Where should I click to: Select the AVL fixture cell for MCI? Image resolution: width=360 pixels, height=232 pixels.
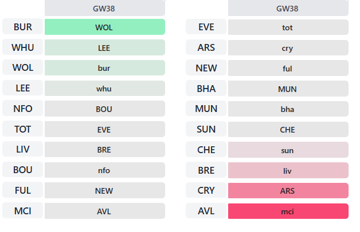pyautogui.click(x=104, y=211)
